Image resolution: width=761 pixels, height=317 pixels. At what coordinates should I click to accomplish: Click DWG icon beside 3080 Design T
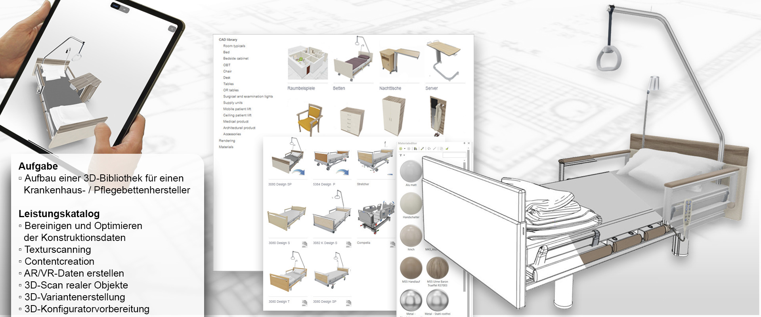[x=304, y=303]
